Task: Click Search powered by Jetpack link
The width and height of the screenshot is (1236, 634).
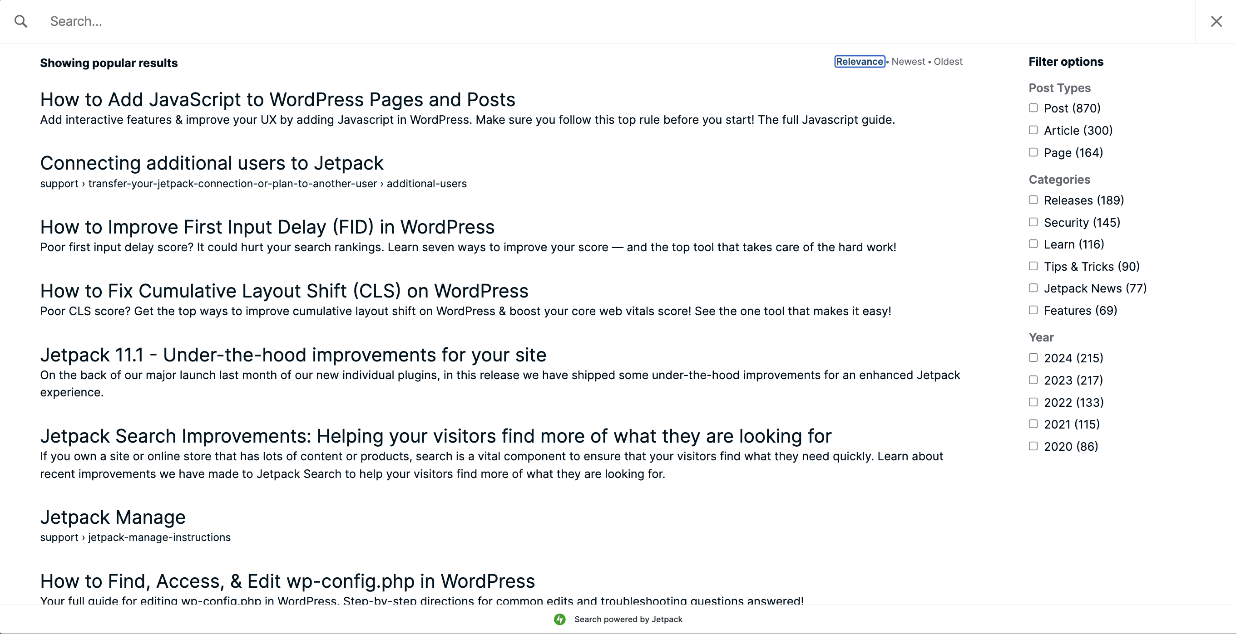Action: click(618, 619)
